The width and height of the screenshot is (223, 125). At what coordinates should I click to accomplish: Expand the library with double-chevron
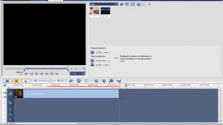[149, 4]
